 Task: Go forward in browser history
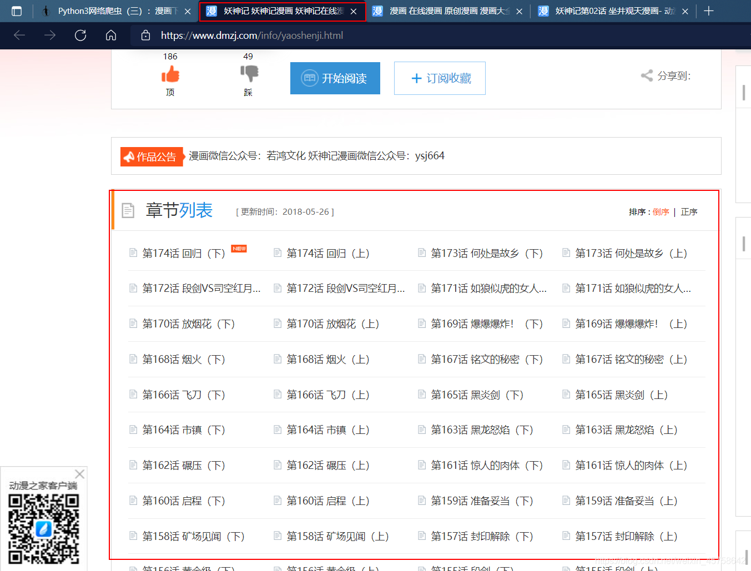pyautogui.click(x=50, y=36)
